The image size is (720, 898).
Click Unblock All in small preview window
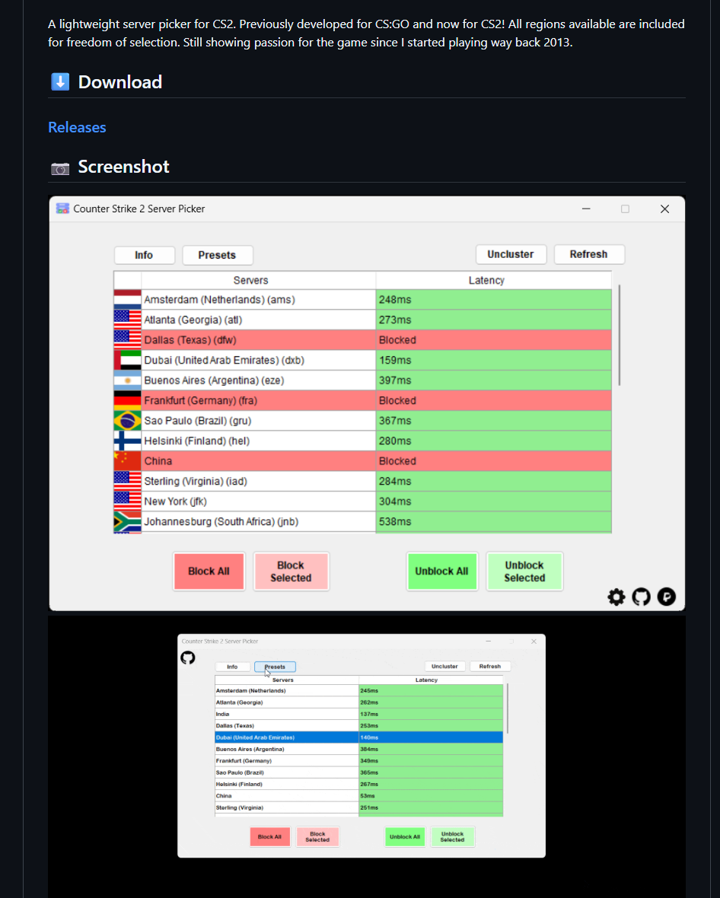405,836
